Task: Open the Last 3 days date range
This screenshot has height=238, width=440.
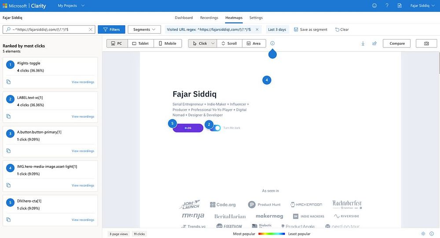Action: (277, 29)
